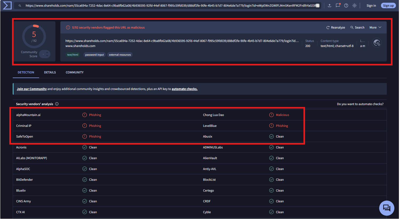
Task: Click the clean checkmark icon for AlphaSOC
Action: pos(85,169)
